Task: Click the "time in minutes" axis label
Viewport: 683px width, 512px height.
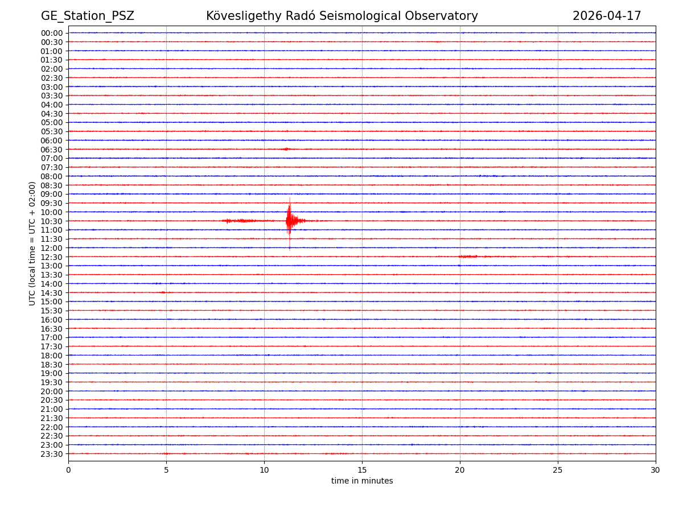Action: pyautogui.click(x=362, y=481)
